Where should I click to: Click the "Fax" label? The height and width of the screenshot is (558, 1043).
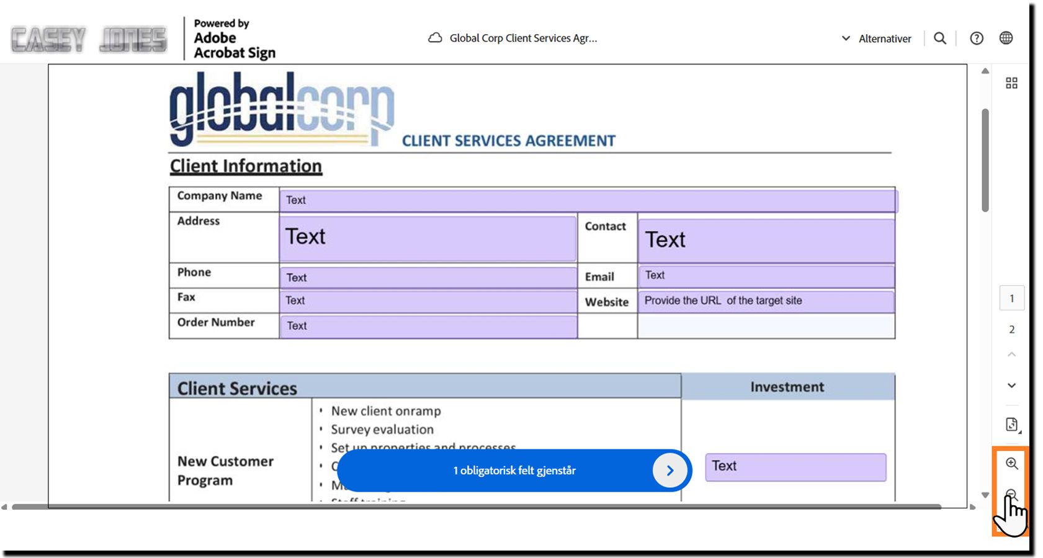[x=186, y=297]
